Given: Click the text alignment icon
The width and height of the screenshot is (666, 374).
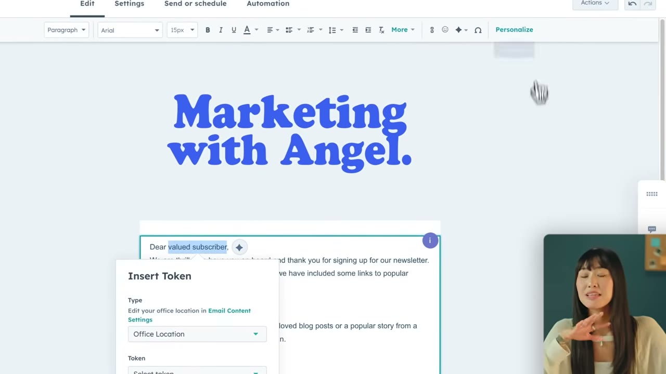Looking at the screenshot, I should (x=270, y=30).
